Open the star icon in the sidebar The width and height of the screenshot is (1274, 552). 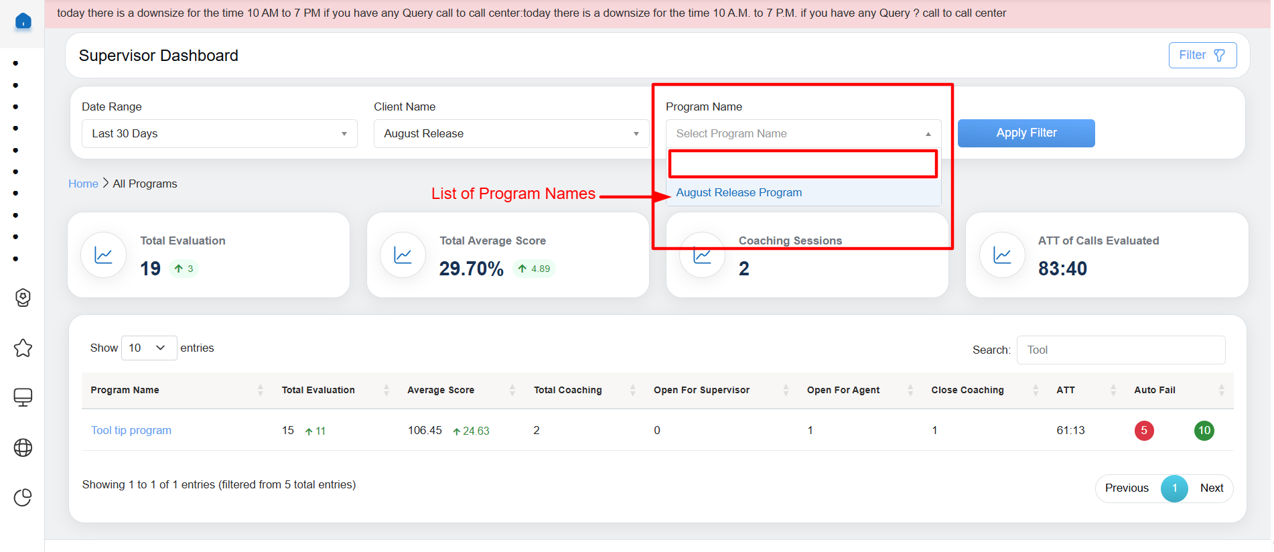[23, 348]
